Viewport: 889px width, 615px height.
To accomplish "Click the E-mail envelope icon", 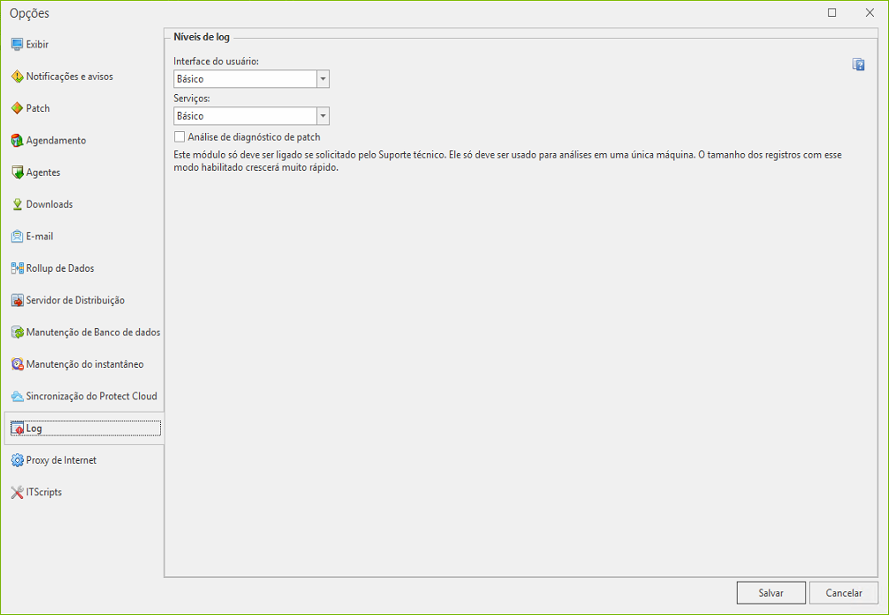I will [17, 237].
